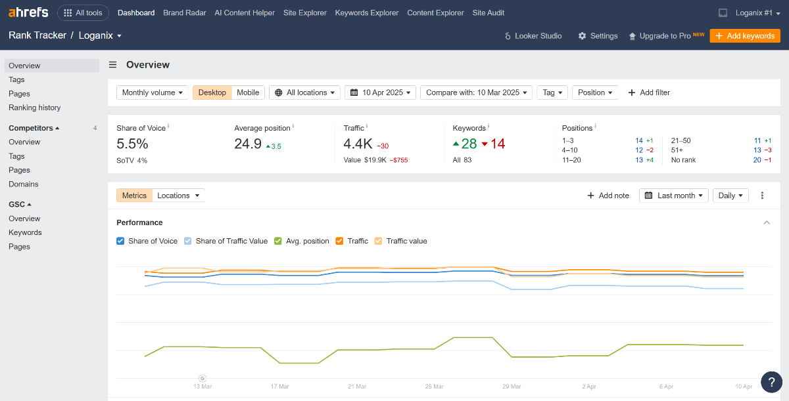Toggle Share of Traffic Value checkbox
The width and height of the screenshot is (789, 401).
click(x=187, y=241)
